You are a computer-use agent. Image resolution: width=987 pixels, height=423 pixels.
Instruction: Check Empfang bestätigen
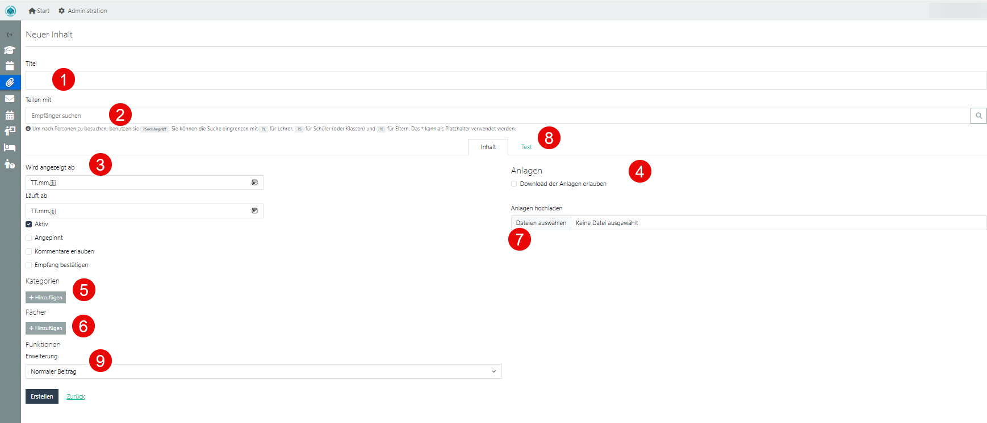(28, 265)
